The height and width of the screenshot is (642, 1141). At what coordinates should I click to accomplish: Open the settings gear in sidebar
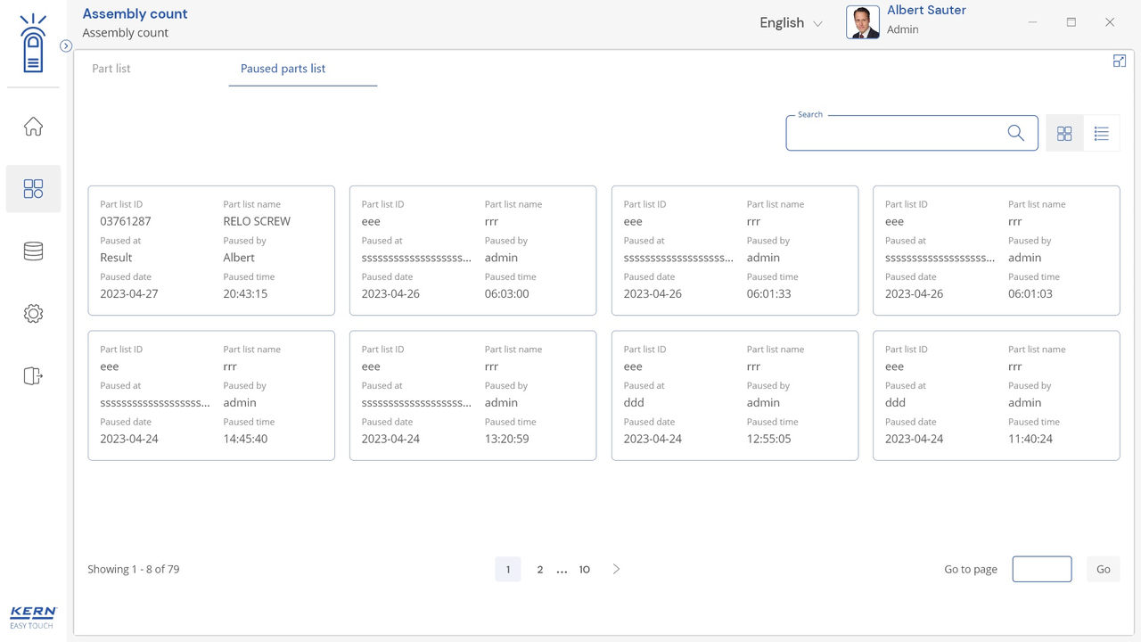[33, 314]
